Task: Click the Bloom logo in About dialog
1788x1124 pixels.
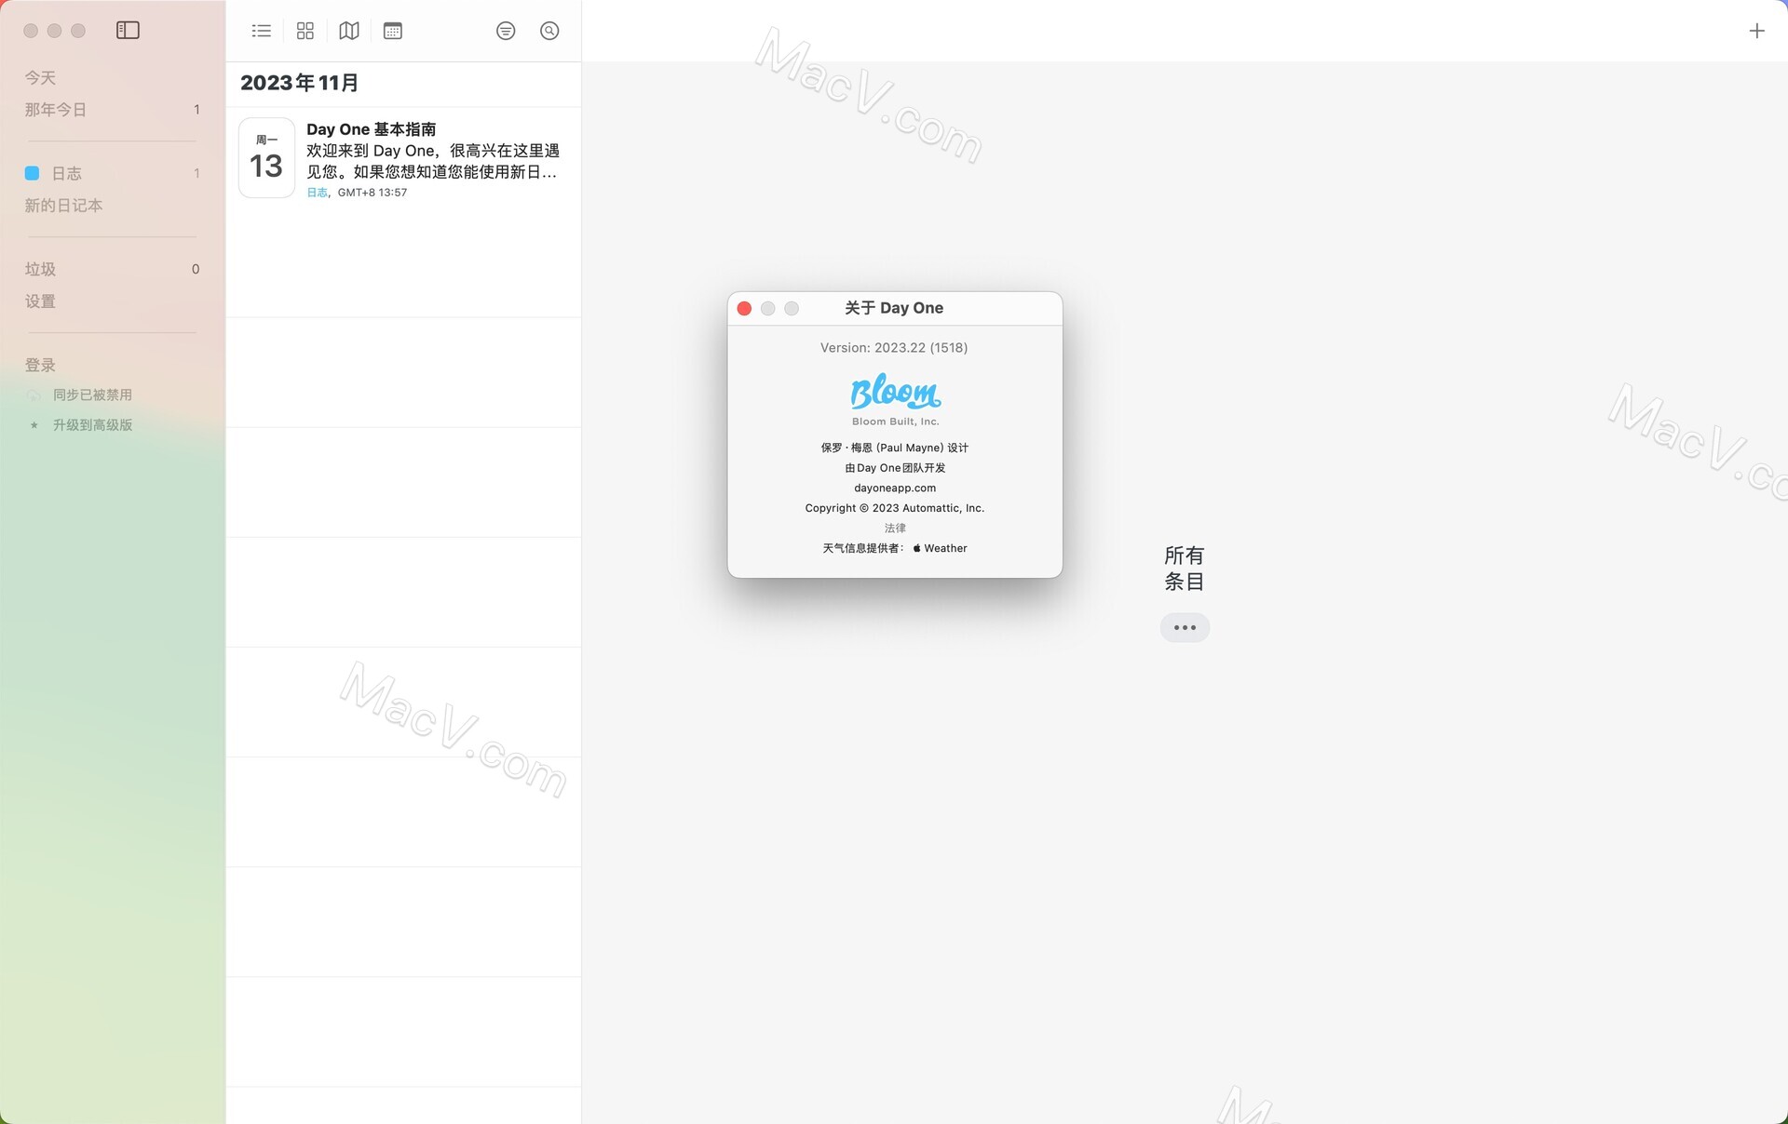Action: (895, 391)
